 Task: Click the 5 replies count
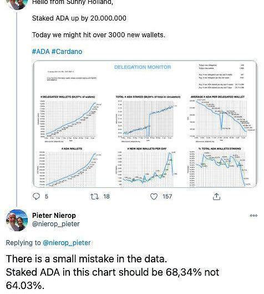[x=47, y=197]
